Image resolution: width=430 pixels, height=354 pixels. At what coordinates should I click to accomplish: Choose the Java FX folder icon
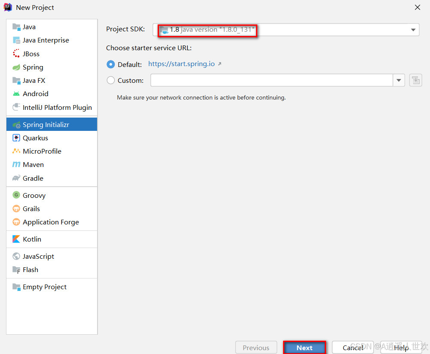tap(16, 81)
